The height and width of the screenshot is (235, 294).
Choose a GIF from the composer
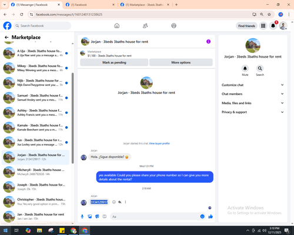pos(105,216)
